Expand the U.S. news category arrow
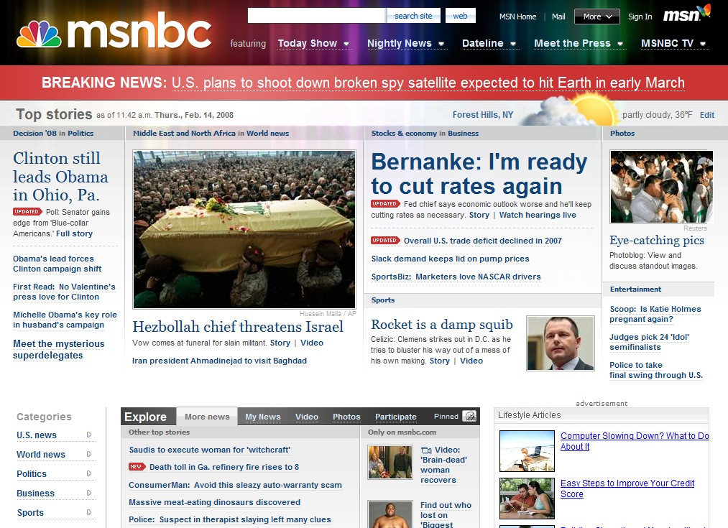 pyautogui.click(x=89, y=435)
